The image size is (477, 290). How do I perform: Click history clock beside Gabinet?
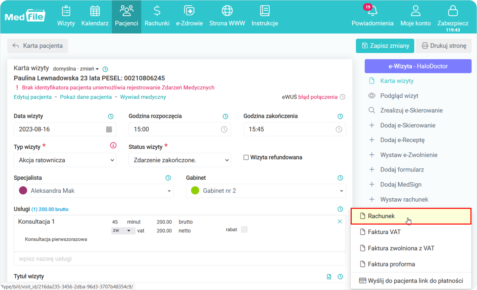pos(340,178)
